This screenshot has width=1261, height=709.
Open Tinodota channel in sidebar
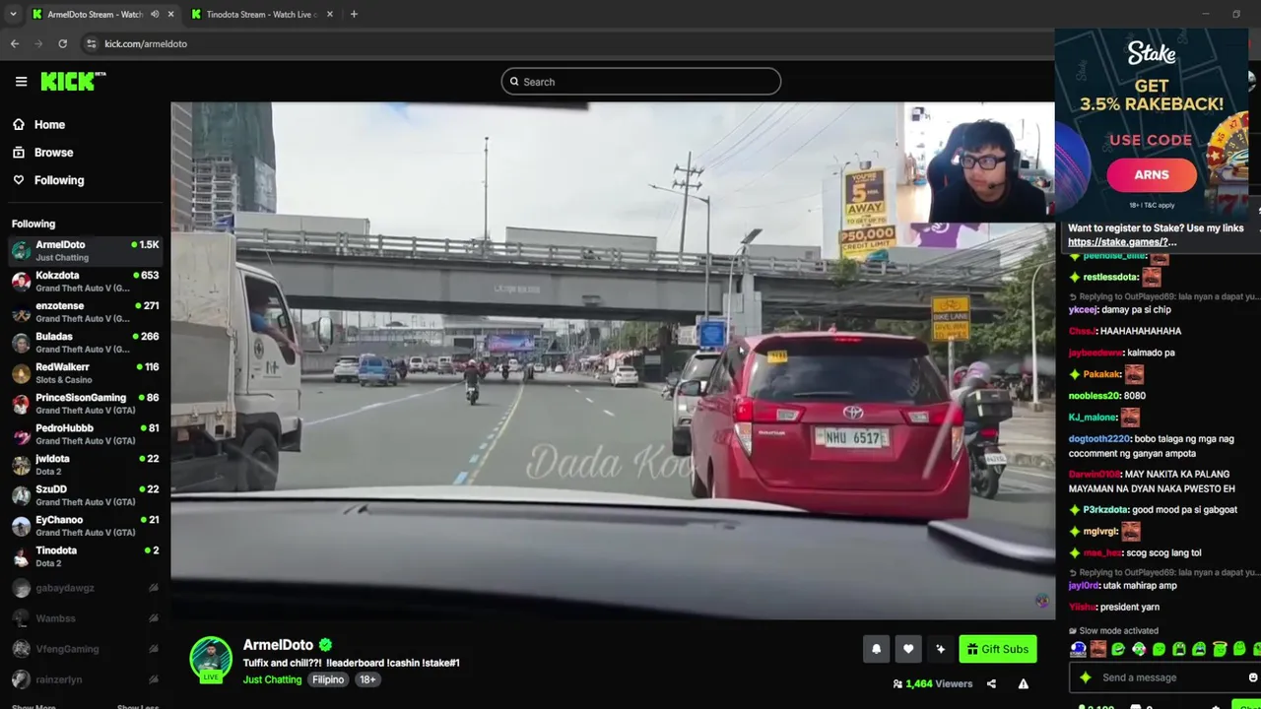(x=84, y=556)
